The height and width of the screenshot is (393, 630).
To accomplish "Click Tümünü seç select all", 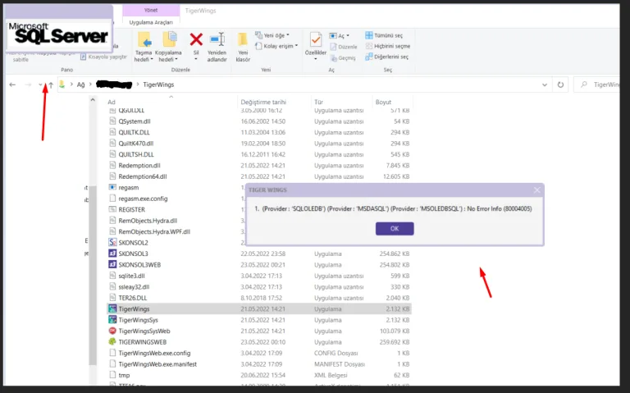I will (384, 35).
